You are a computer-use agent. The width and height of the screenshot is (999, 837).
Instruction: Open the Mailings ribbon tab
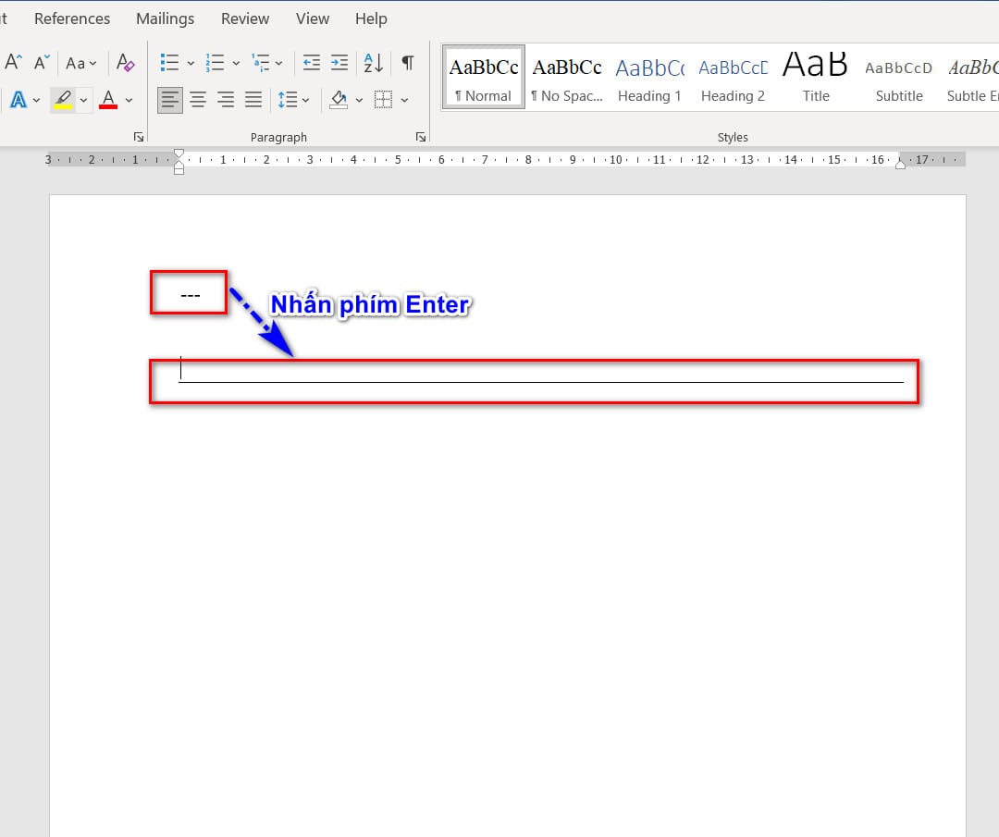click(165, 18)
